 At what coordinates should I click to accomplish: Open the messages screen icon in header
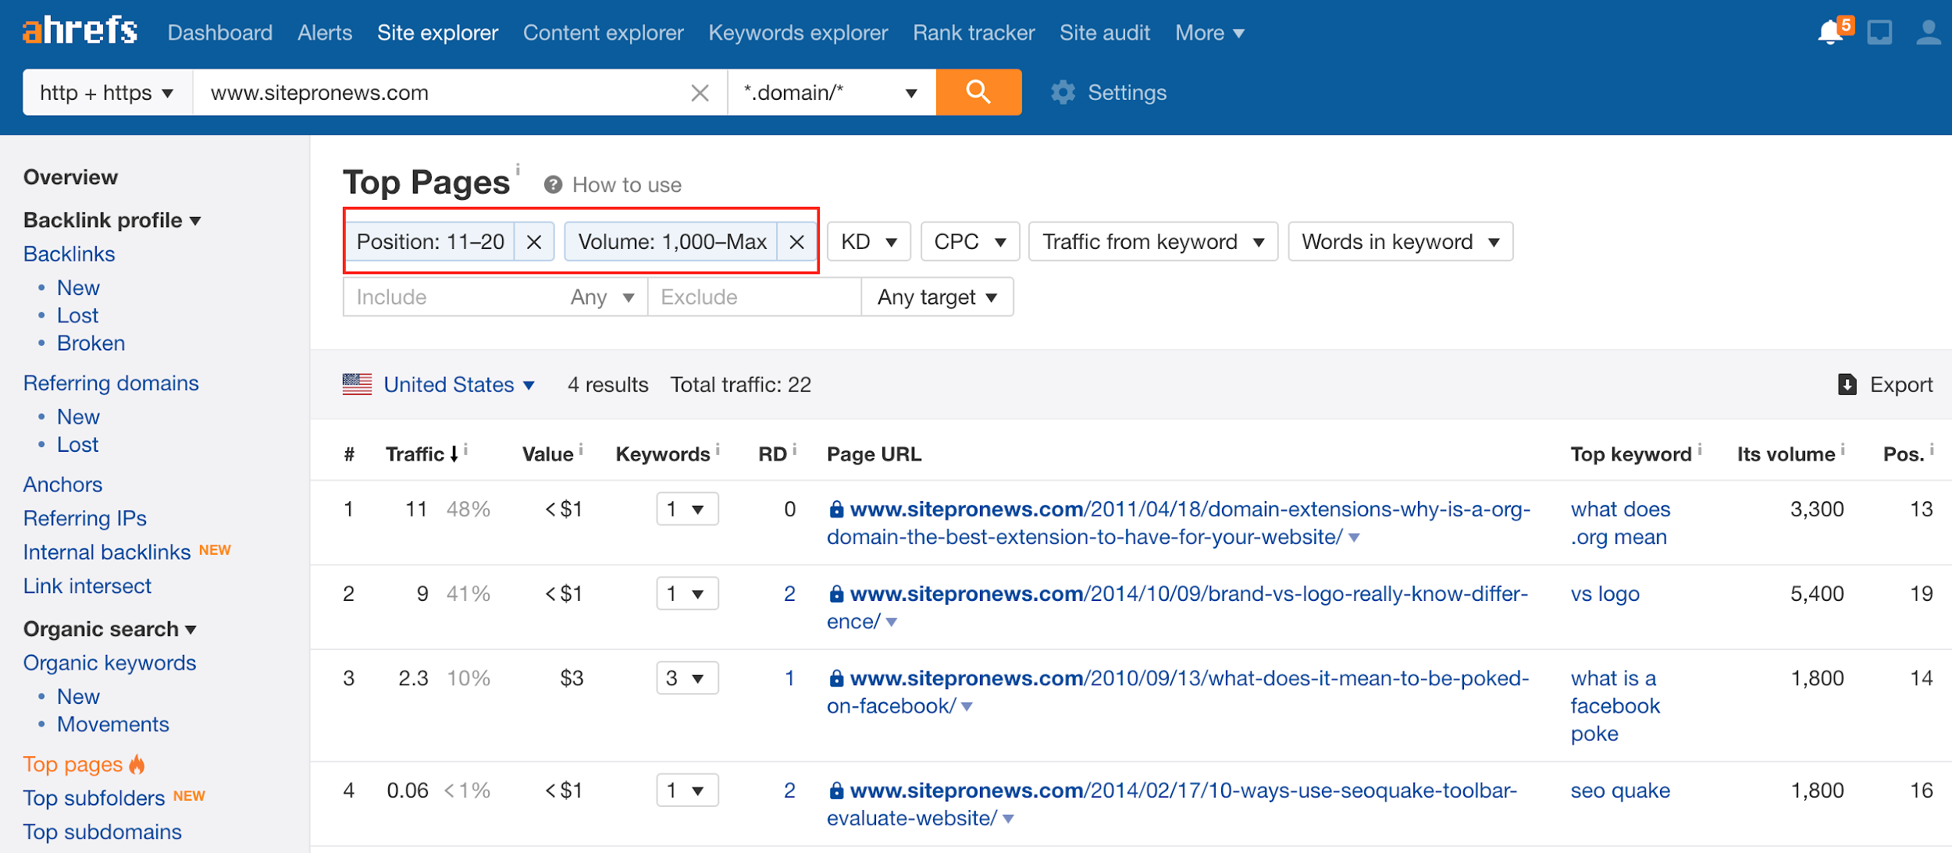1879,33
